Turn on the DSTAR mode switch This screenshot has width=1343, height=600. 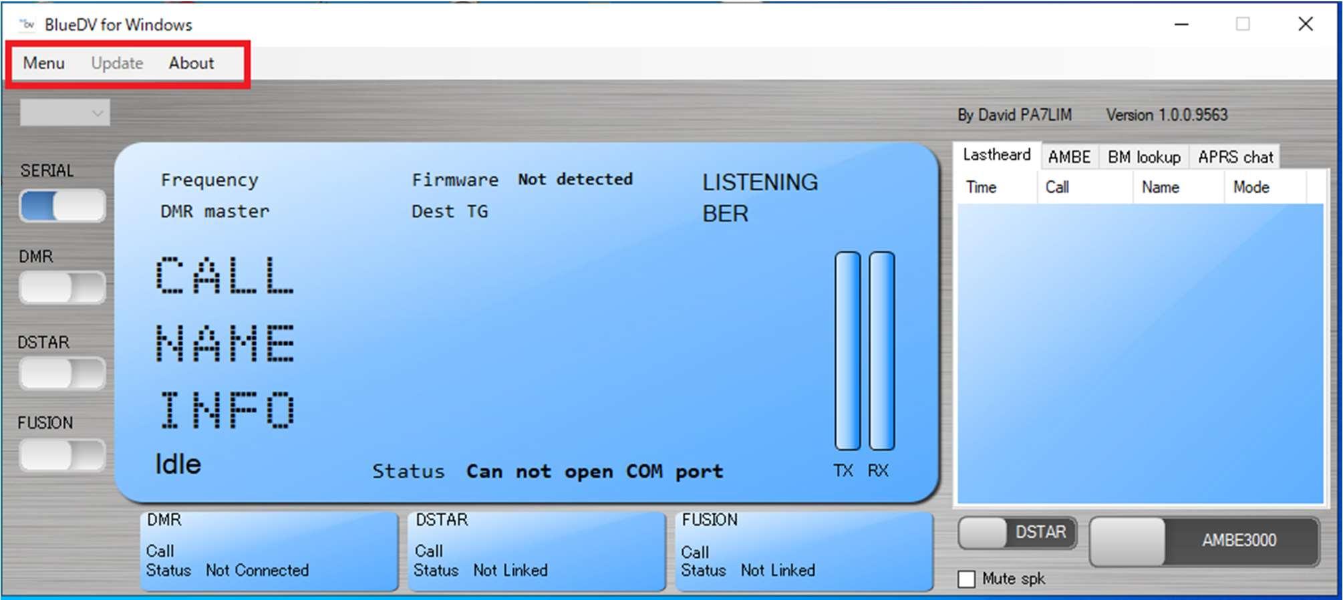click(62, 373)
